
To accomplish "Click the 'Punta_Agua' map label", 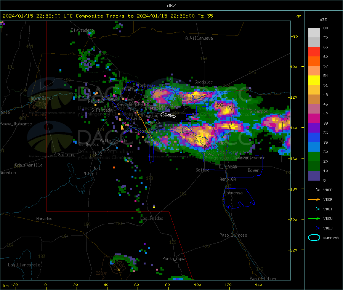I will coord(174,259).
